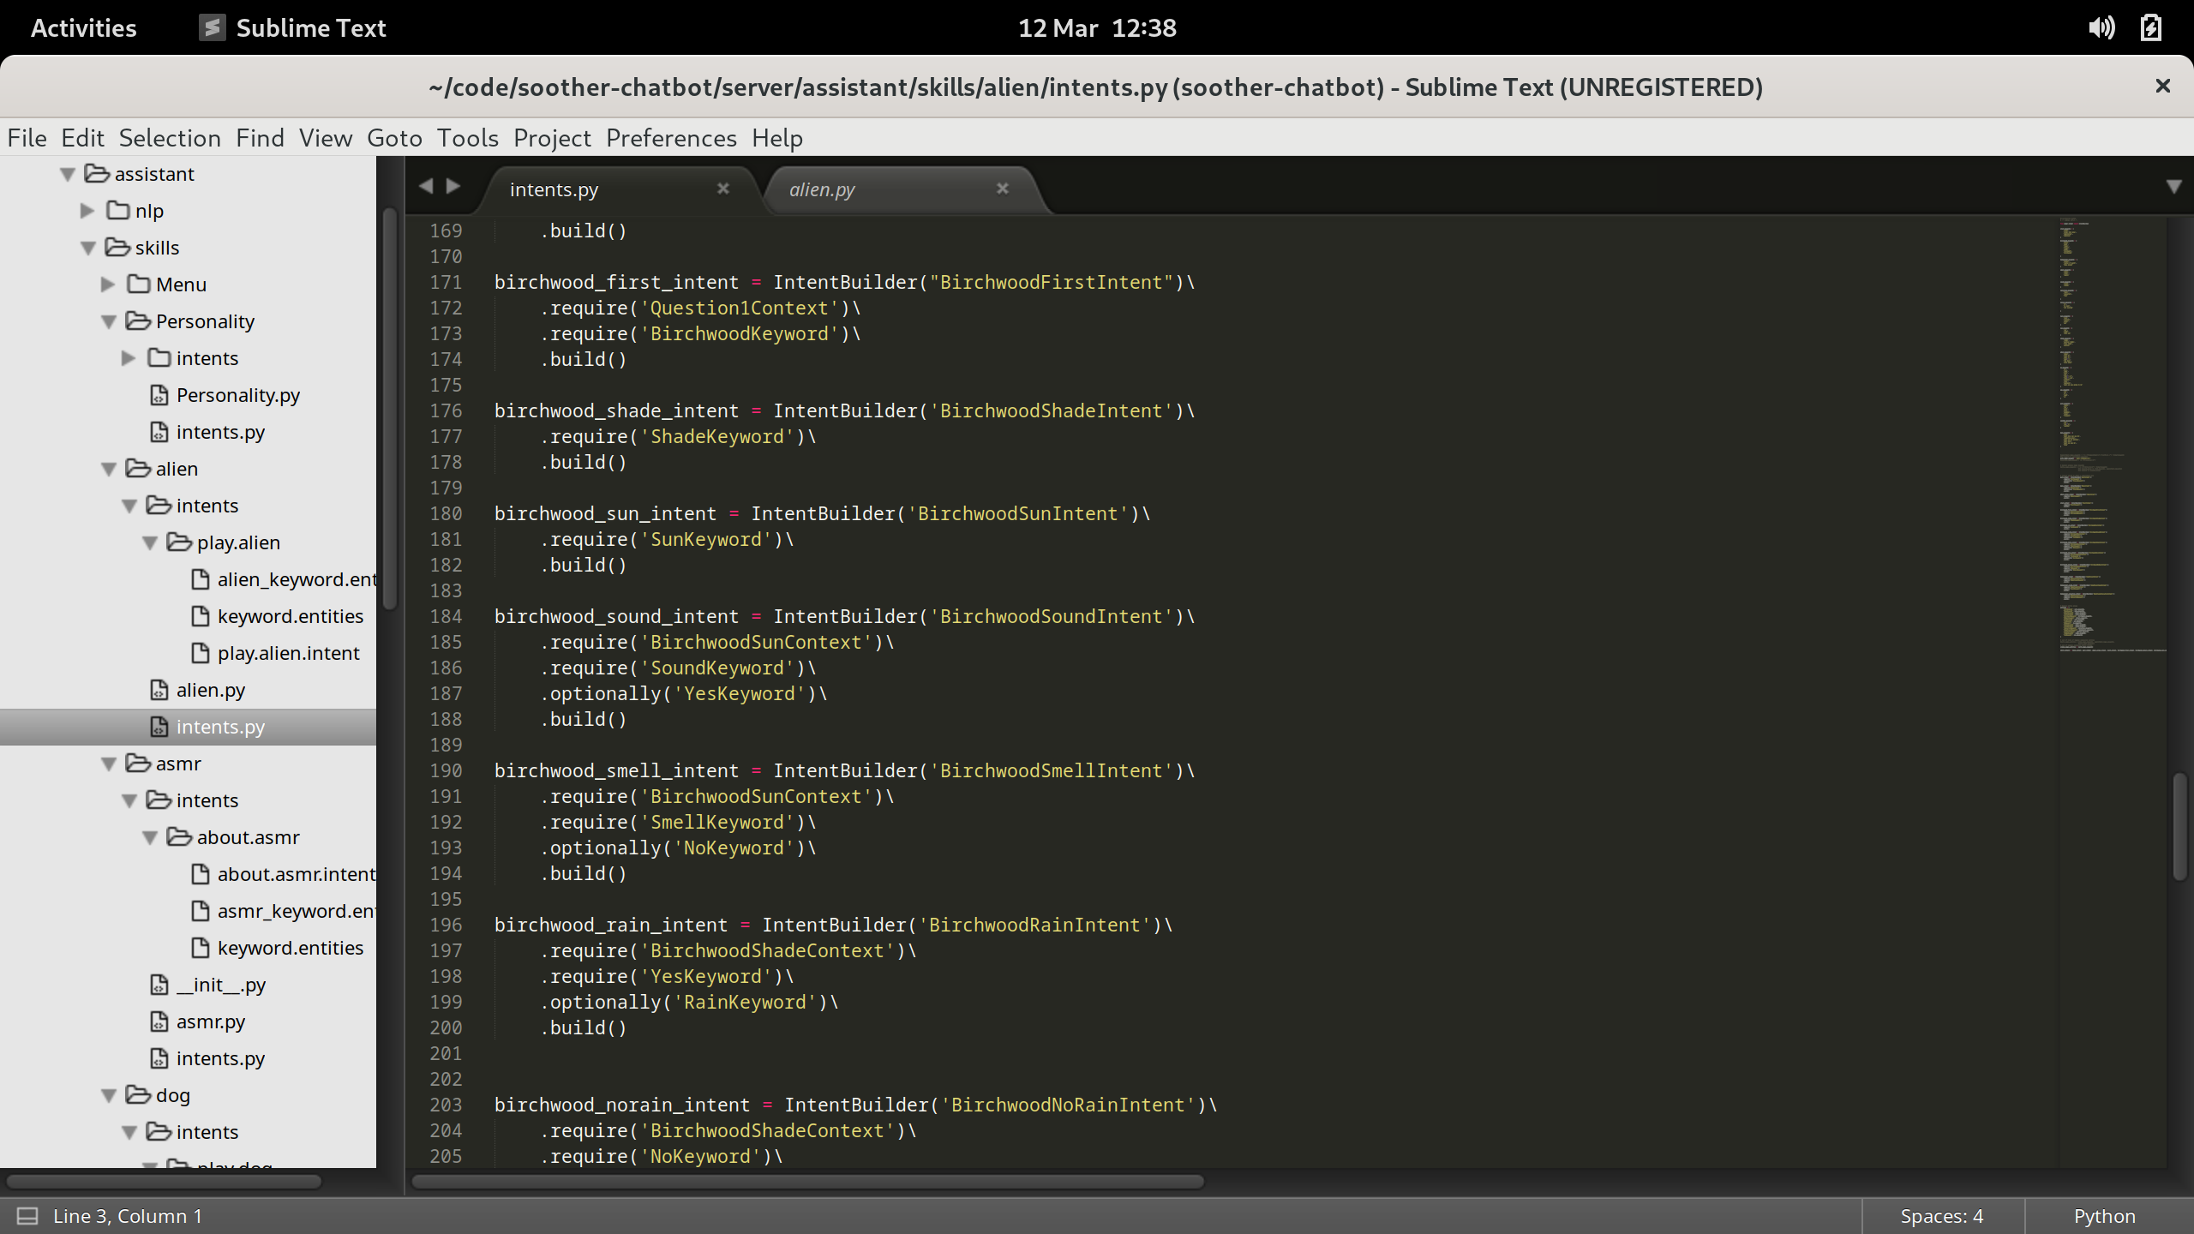Open the Preferences menu
Image resolution: width=2194 pixels, height=1234 pixels.
[670, 138]
